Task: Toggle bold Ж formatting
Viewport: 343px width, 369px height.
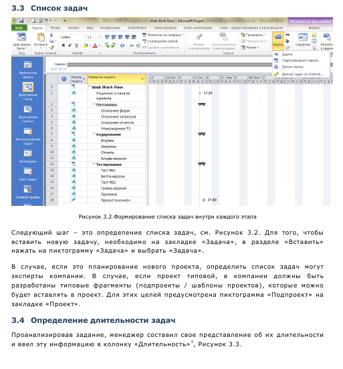Action: (x=63, y=45)
